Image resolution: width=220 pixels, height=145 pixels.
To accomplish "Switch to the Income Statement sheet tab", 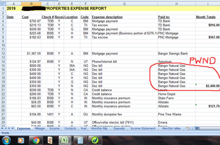I will (143, 128).
